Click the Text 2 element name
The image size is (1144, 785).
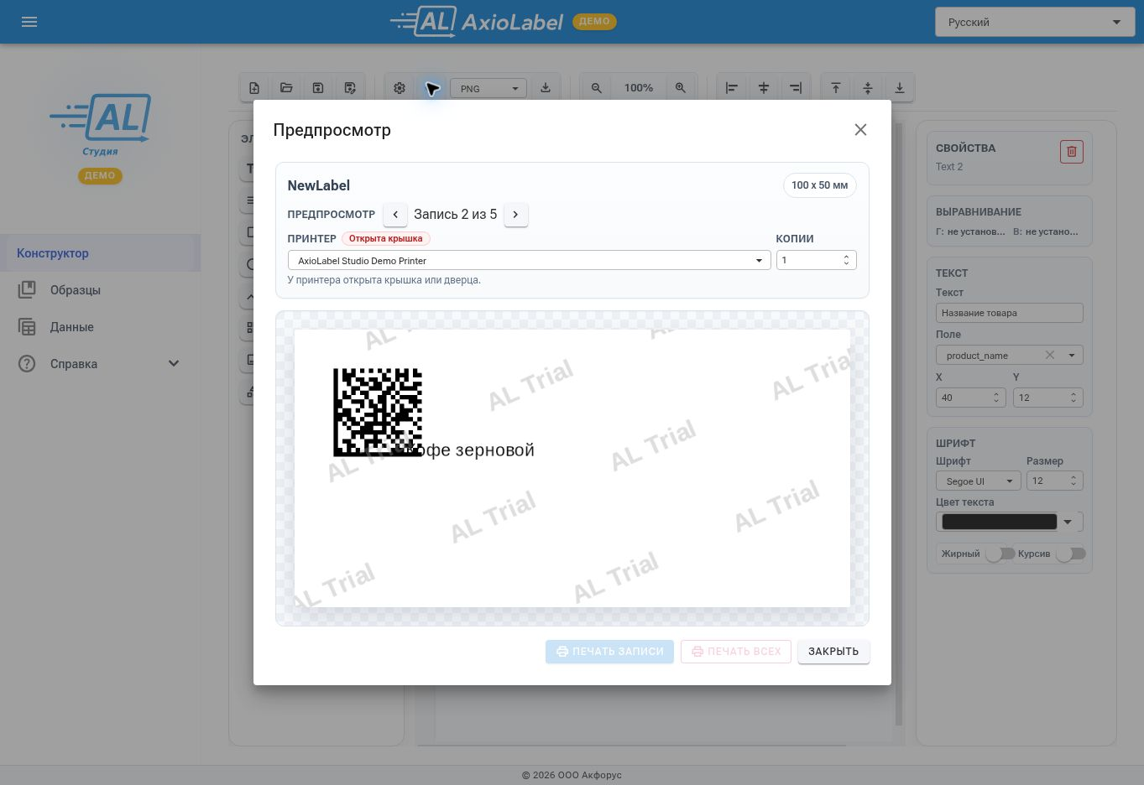point(949,167)
